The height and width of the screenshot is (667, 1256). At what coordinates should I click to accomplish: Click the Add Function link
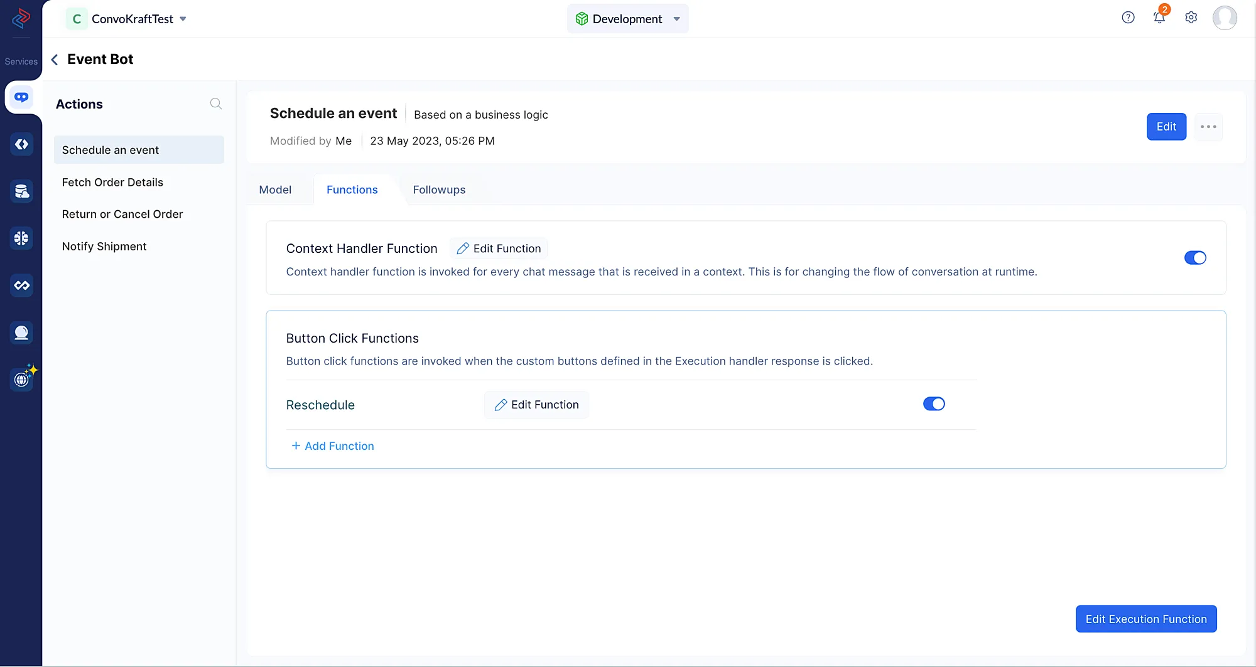coord(333,446)
